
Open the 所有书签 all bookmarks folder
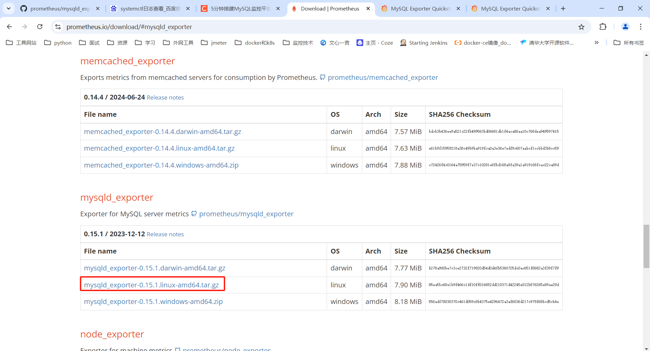[629, 43]
